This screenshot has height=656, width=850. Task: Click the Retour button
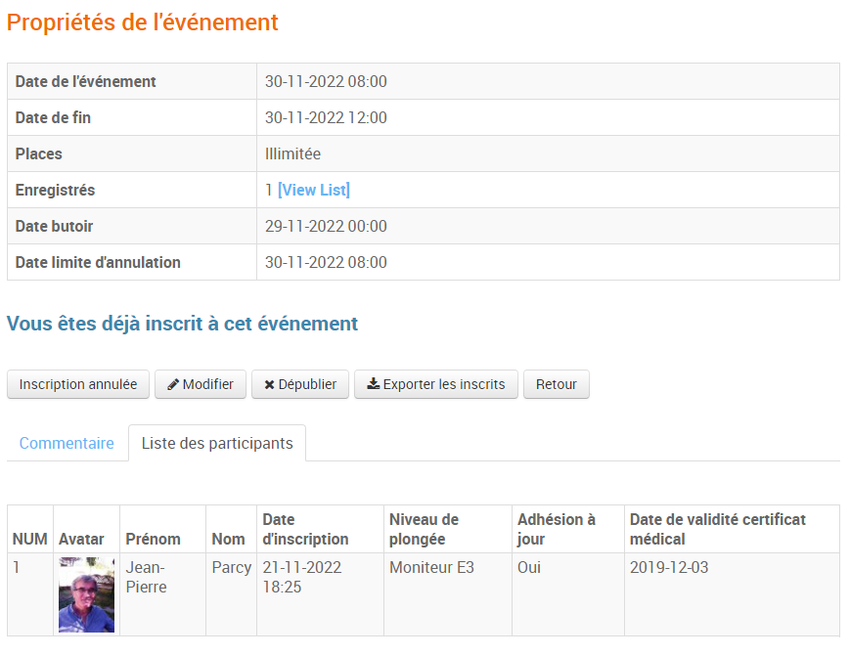click(556, 384)
